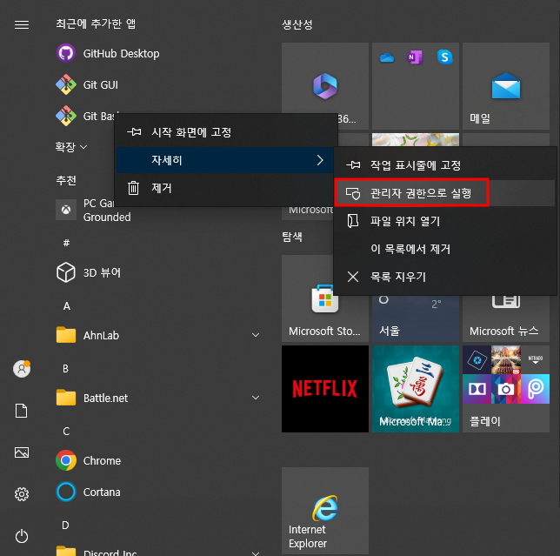
Task: Expand the AhnLab folder chevron
Action: coord(256,335)
